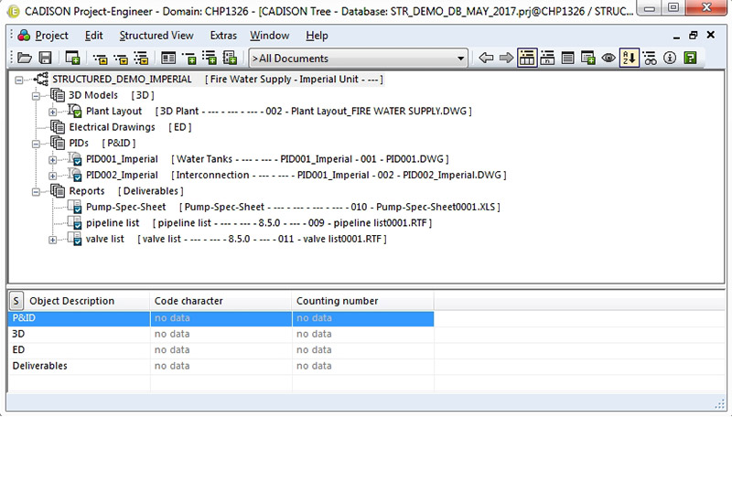Click the STRUCTURED_DEMO_IMPERIAL root structure icon

tap(41, 79)
